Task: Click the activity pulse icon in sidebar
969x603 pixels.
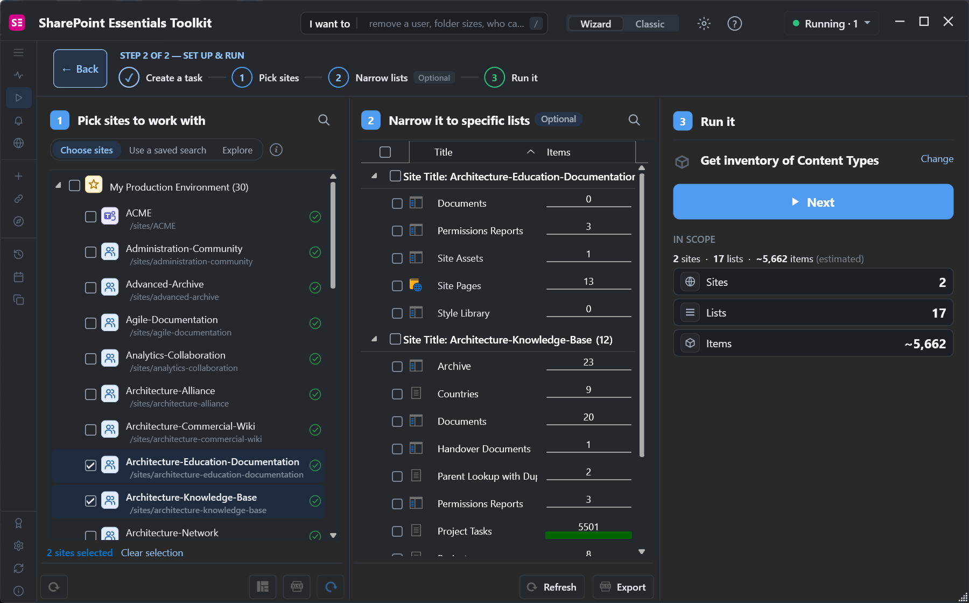Action: pyautogui.click(x=18, y=75)
